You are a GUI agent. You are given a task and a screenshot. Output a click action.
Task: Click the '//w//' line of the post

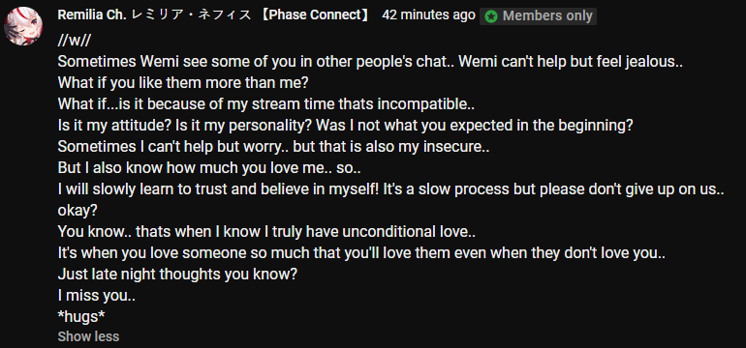(74, 41)
